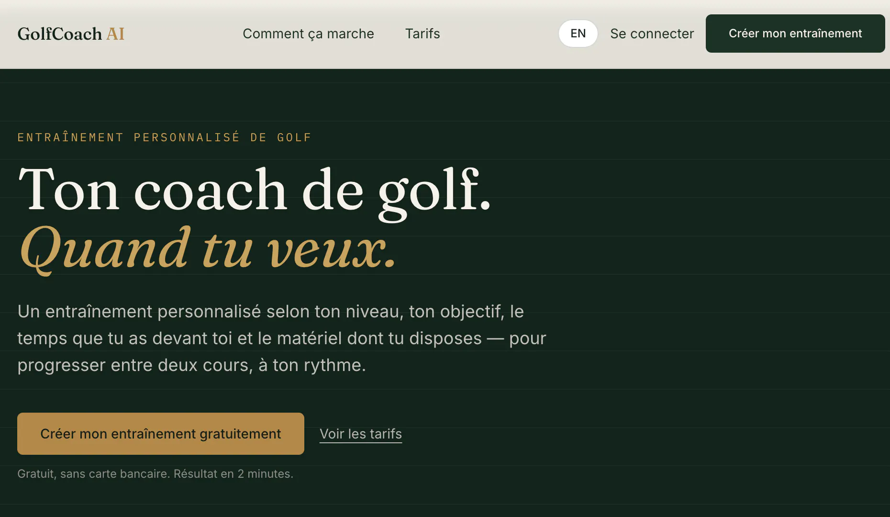Click Créer mon entraînement gratuitement button
This screenshot has width=890, height=517.
coord(161,434)
